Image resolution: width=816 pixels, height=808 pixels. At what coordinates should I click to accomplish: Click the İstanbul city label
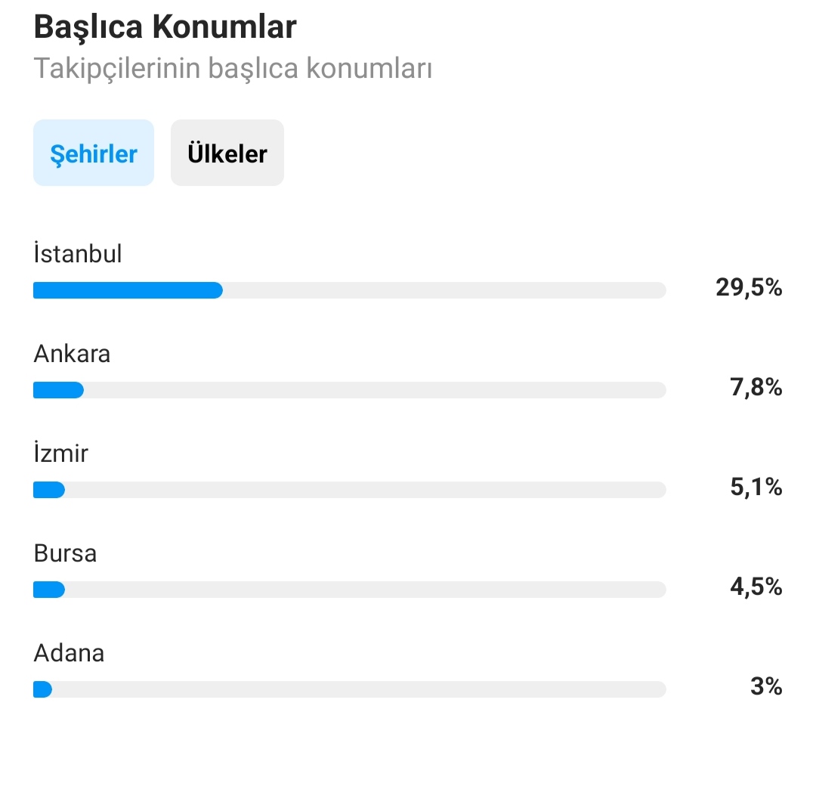(78, 253)
